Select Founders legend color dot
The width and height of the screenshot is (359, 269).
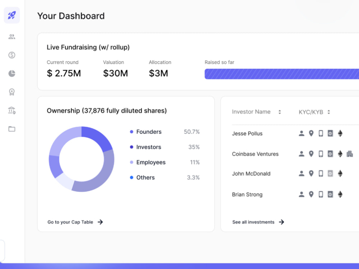pyautogui.click(x=131, y=132)
